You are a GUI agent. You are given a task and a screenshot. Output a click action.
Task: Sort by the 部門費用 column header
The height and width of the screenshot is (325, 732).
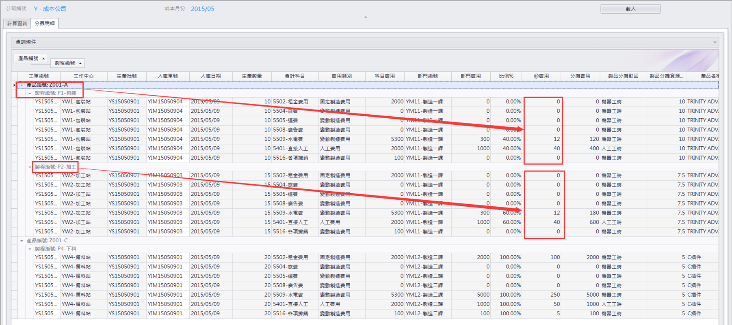point(470,76)
